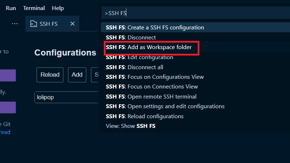Select Create a SSH FS configuration command
The height and width of the screenshot is (163, 290).
(155, 28)
